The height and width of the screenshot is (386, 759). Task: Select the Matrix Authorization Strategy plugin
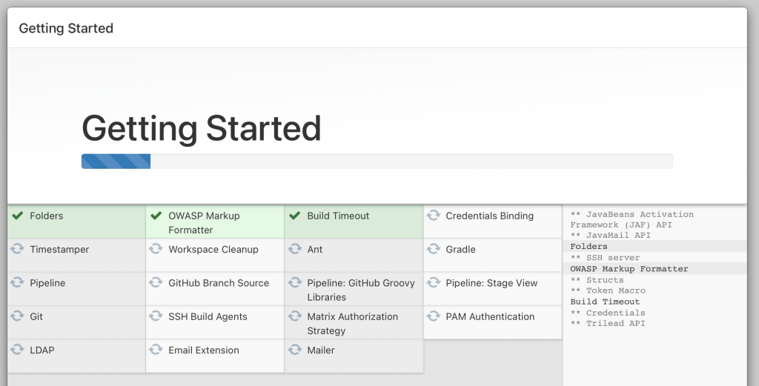pos(352,323)
